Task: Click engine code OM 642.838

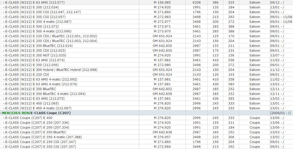Action: (162, 132)
